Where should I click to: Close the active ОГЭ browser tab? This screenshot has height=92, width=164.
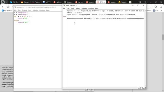point(104,2)
